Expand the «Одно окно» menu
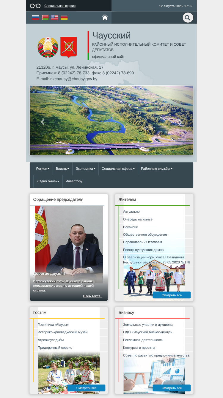Image resolution: width=223 pixels, height=398 pixels. [48, 181]
